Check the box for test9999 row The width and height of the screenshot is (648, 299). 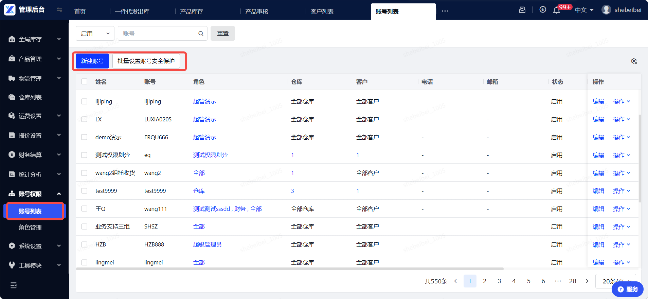pos(84,191)
